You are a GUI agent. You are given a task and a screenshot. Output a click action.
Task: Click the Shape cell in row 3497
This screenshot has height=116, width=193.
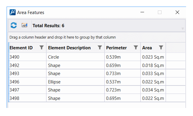(x=75, y=90)
